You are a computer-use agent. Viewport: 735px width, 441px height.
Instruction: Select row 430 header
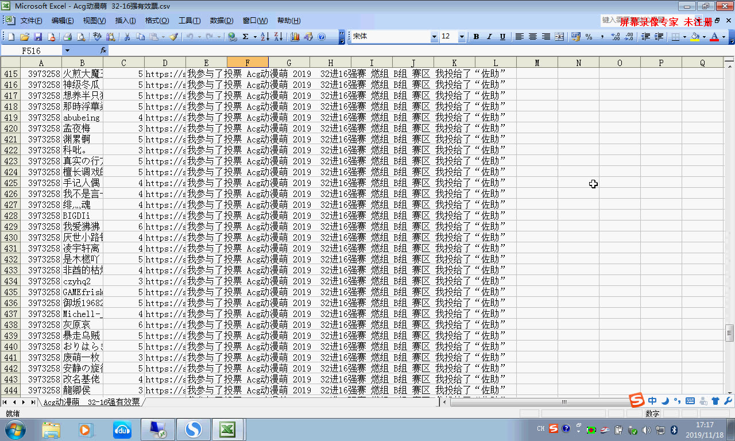[10, 237]
